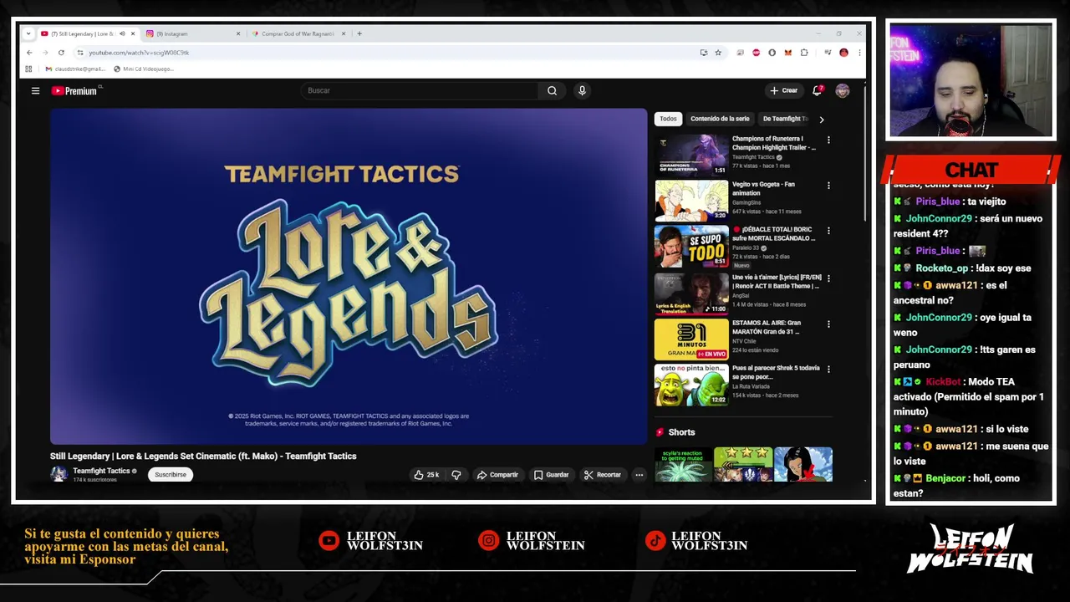
Task: Click the Still Legendary video title
Action: 203,456
